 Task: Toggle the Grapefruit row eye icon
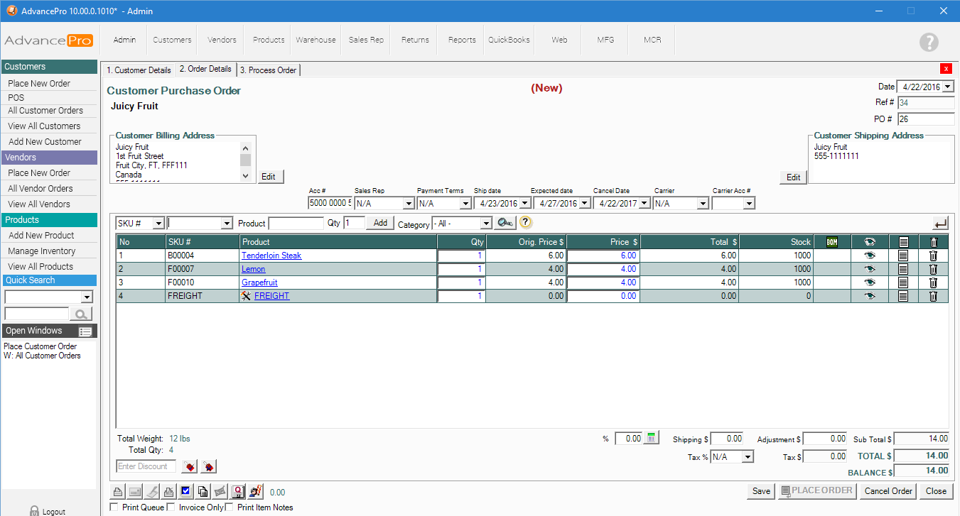pyautogui.click(x=870, y=282)
